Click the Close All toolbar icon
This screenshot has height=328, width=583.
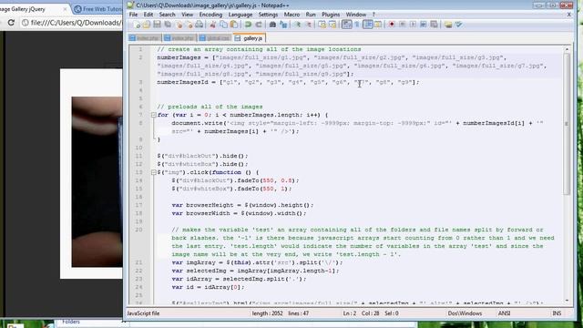pyautogui.click(x=189, y=25)
